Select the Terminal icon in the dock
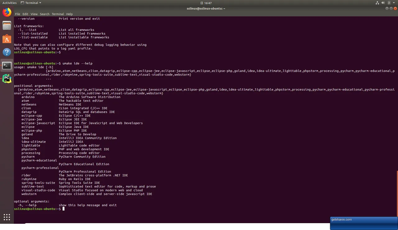This screenshot has width=398, height=230. click(x=7, y=65)
